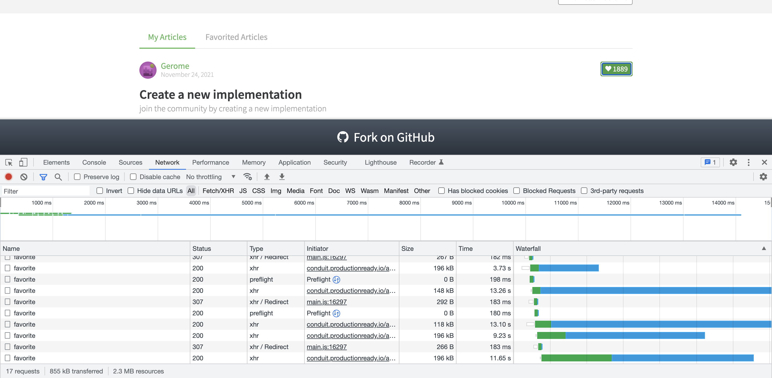Export HAR file download arrow
772x378 pixels.
click(x=282, y=177)
